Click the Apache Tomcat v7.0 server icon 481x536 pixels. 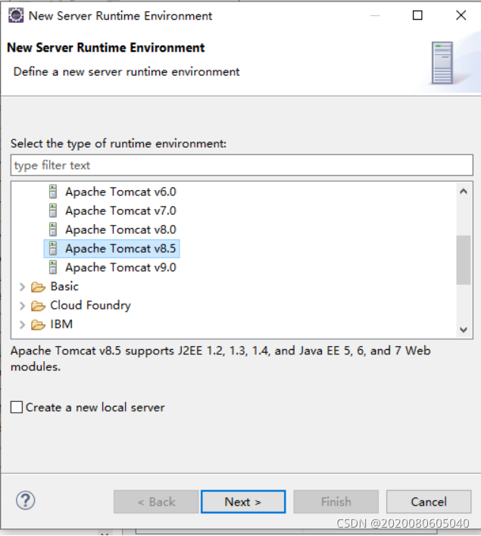pos(53,210)
